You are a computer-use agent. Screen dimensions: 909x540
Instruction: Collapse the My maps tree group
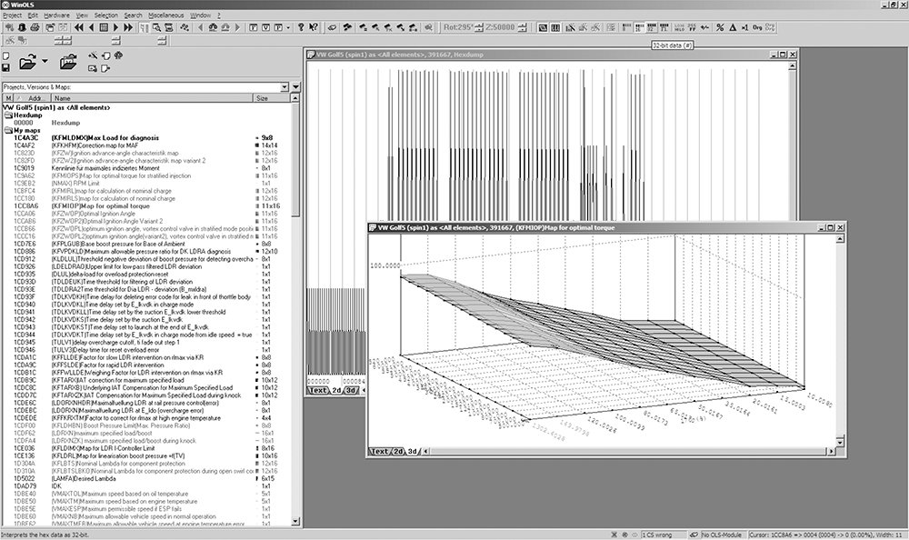pos(7,130)
